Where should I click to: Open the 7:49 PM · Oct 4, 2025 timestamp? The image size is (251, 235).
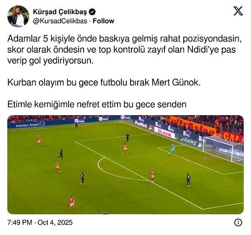(40, 222)
